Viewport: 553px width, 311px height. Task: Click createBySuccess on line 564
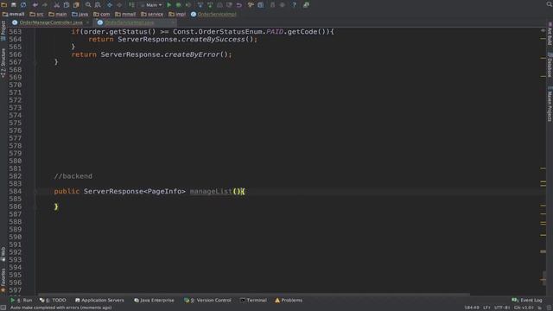coord(213,39)
